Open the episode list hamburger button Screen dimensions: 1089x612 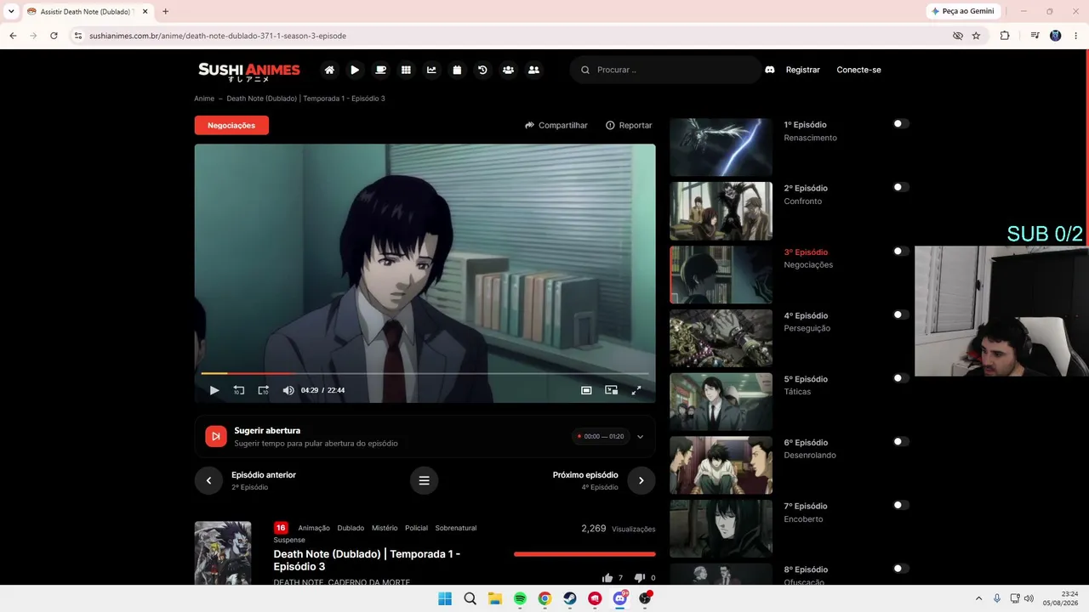coord(424,480)
